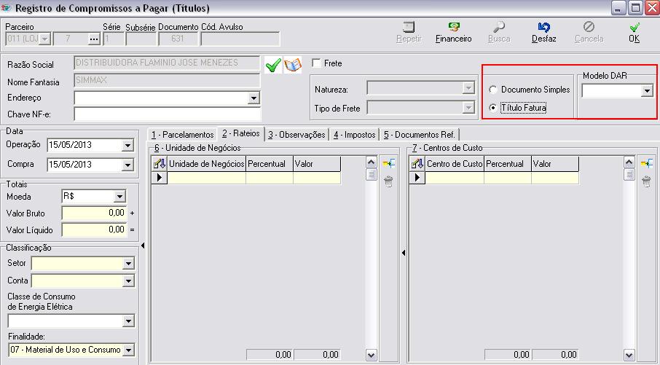Image resolution: width=660 pixels, height=365 pixels.
Task: Open the book icon beside Razão Social
Action: tap(292, 66)
